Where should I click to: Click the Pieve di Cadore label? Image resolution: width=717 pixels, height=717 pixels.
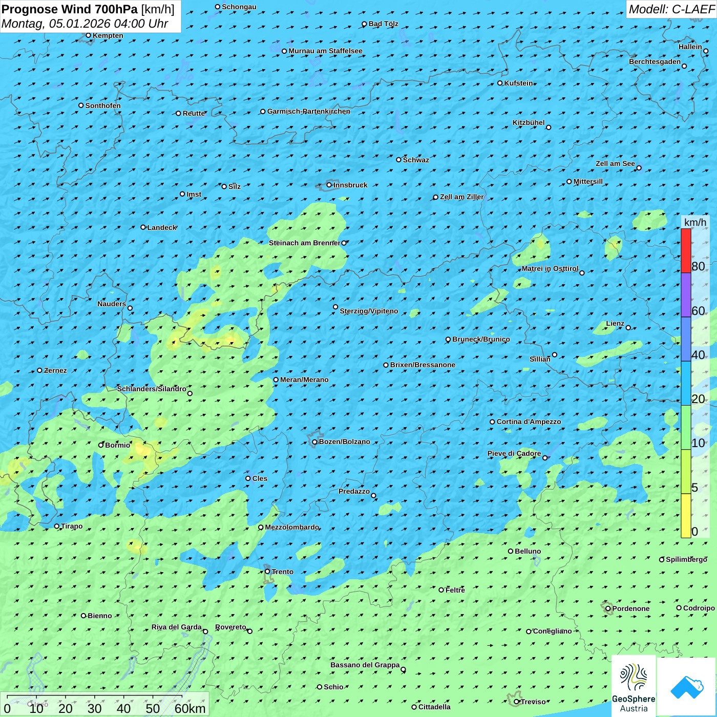pyautogui.click(x=514, y=453)
